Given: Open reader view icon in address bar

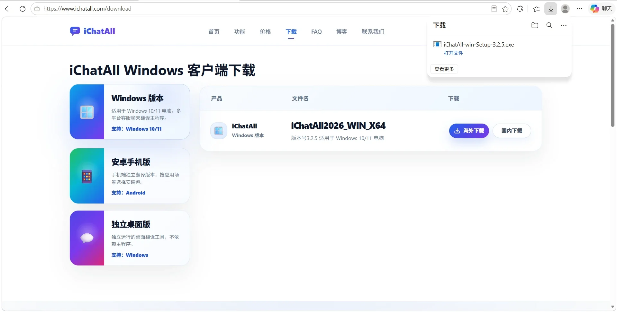Looking at the screenshot, I should point(494,9).
